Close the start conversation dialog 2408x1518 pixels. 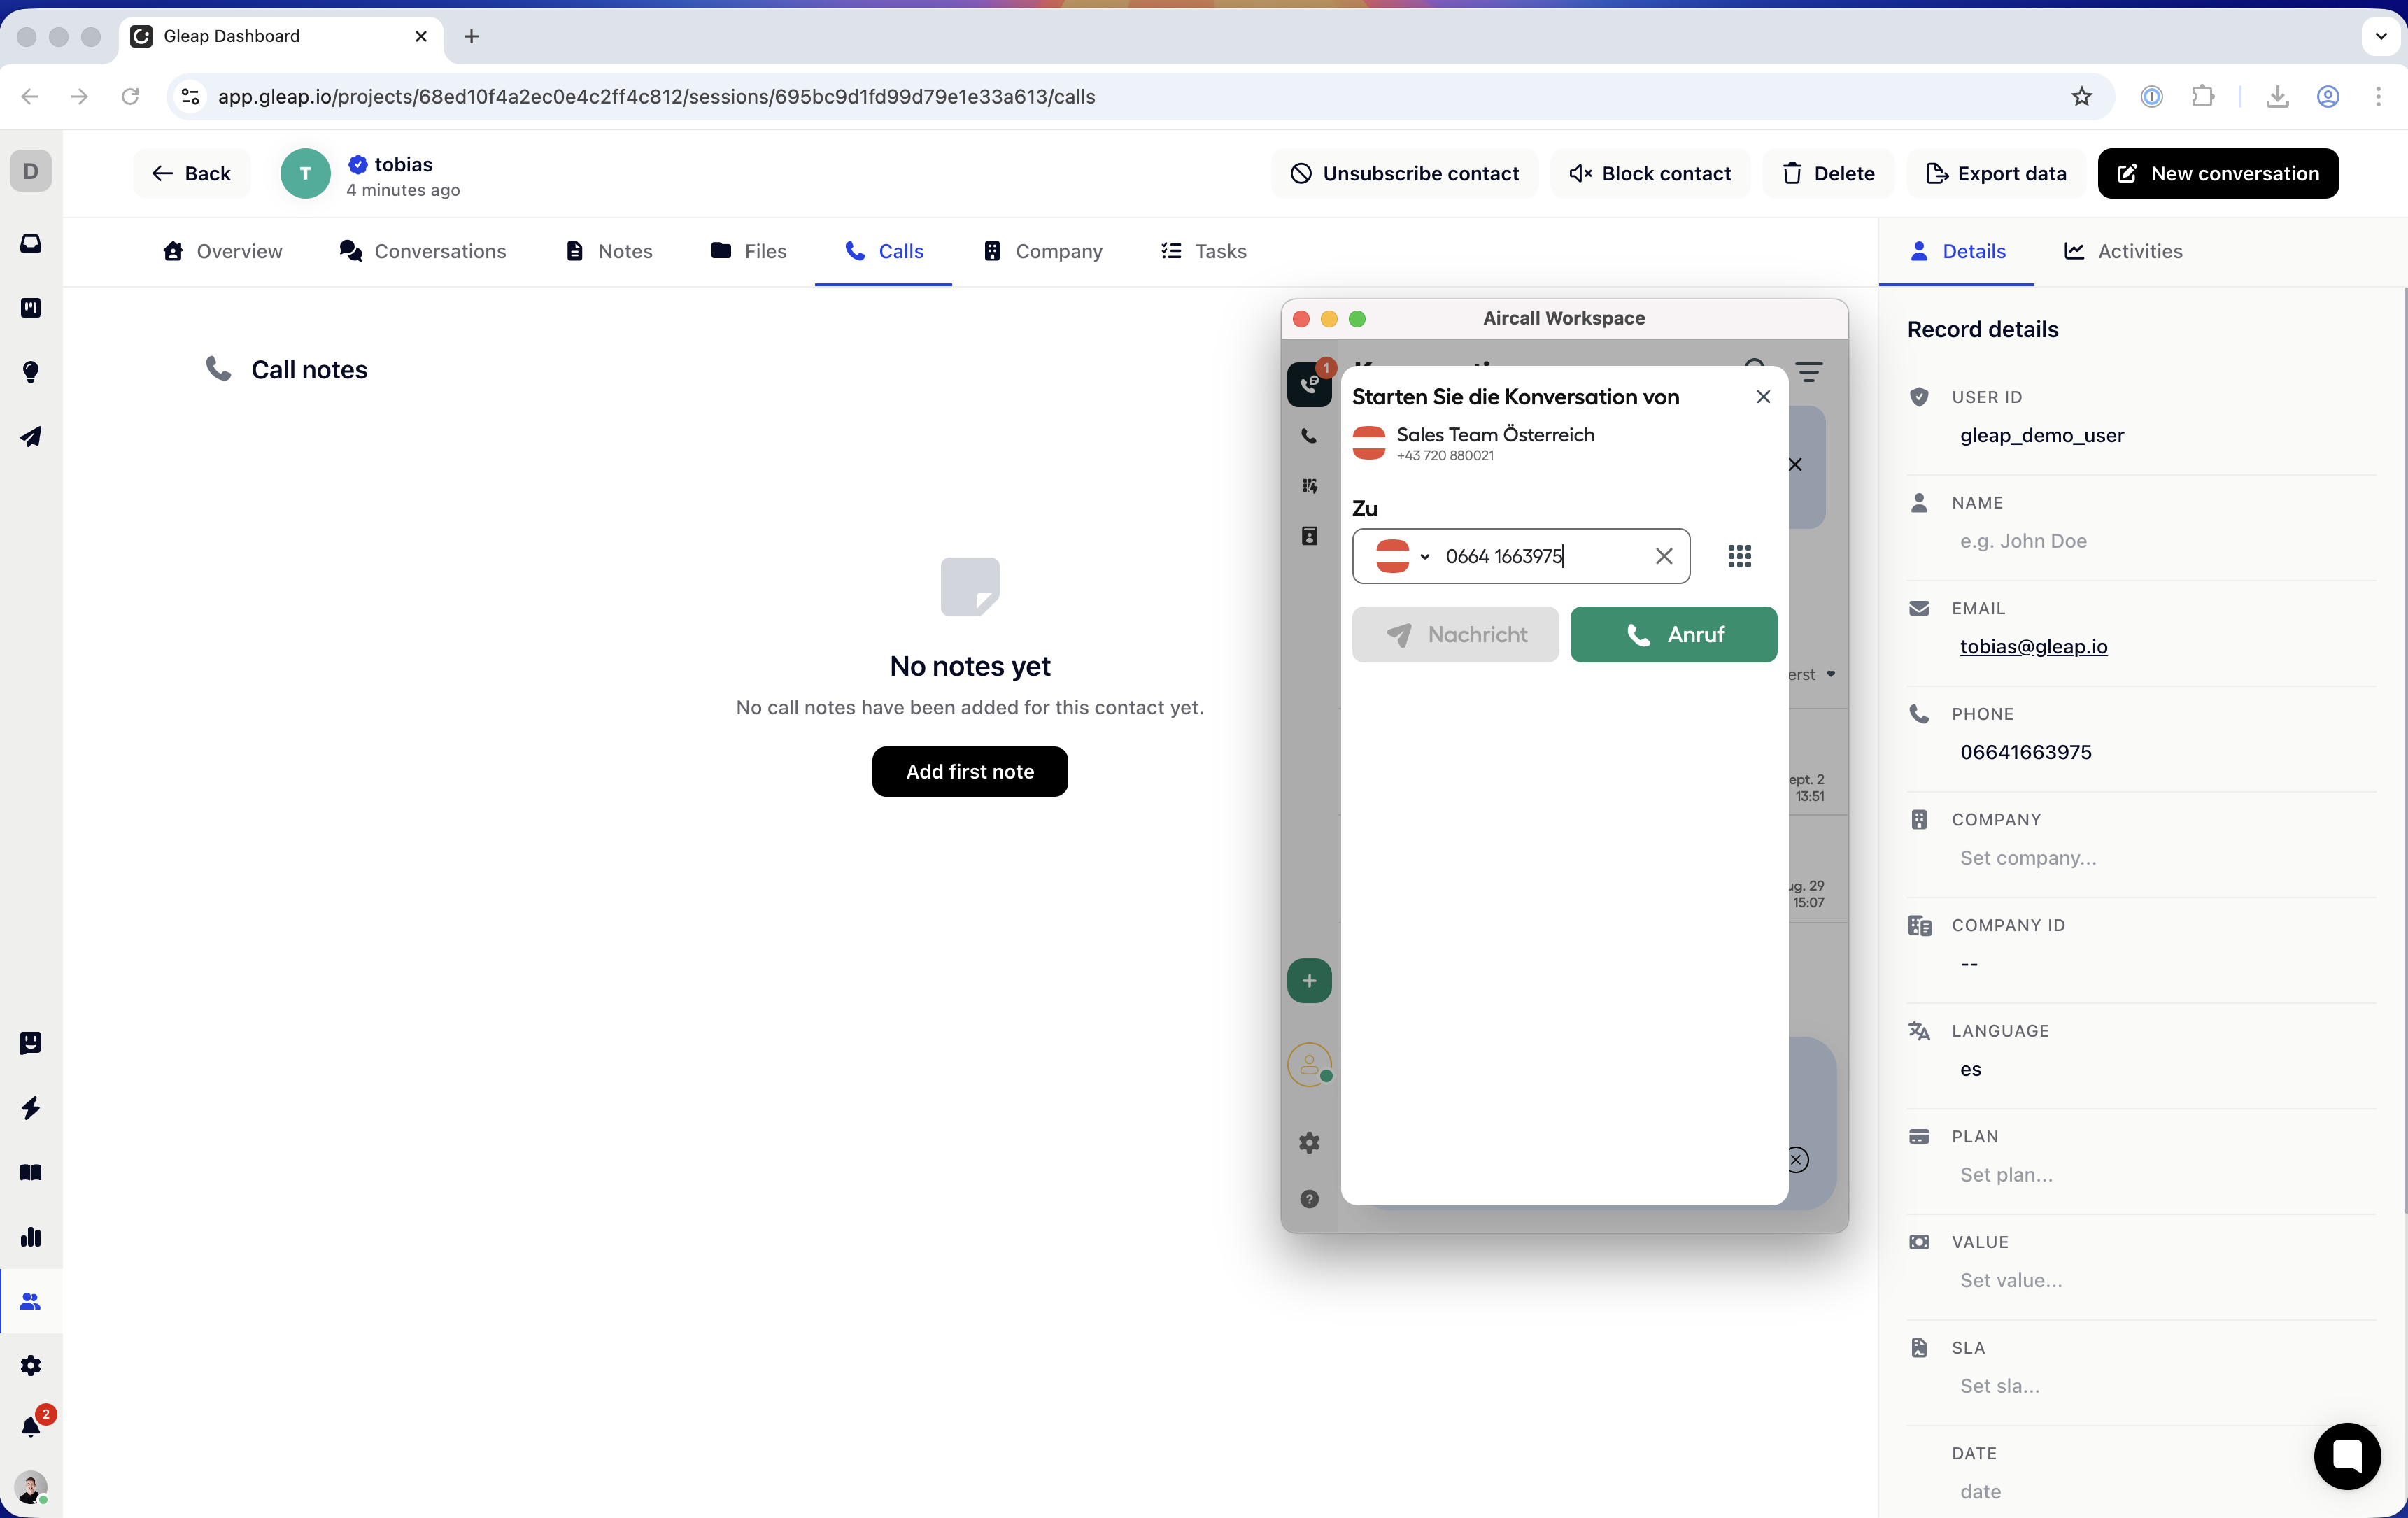pyautogui.click(x=1763, y=397)
